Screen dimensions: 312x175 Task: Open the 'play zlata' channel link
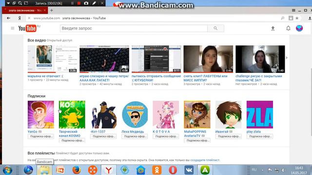[x=253, y=132]
